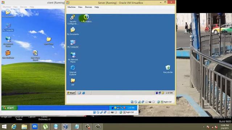Select New Wave Sound icon on client desktop
Screen dimensions: 232x130
coord(35,56)
